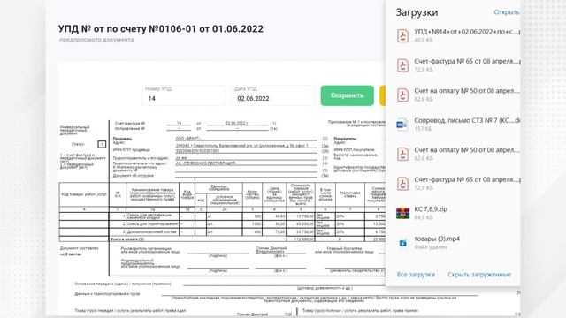Open Все загрузки link
The width and height of the screenshot is (566, 318).
pos(416,275)
